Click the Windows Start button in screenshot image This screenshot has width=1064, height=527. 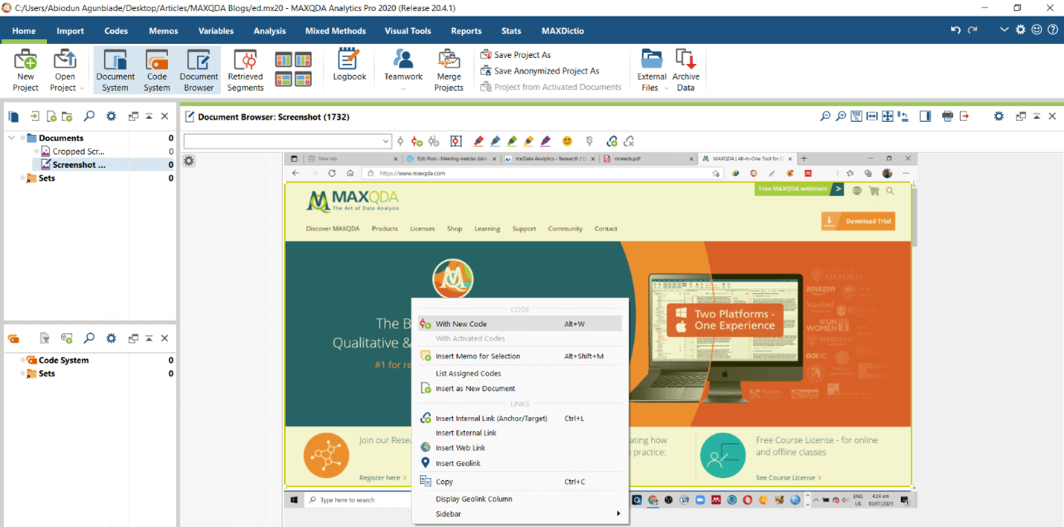tap(295, 500)
